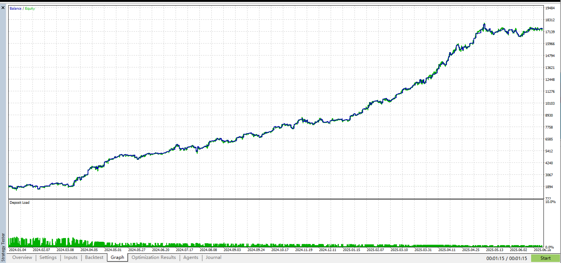The width and height of the screenshot is (561, 263).
Task: Click the Balance legend label
Action: tap(16, 8)
